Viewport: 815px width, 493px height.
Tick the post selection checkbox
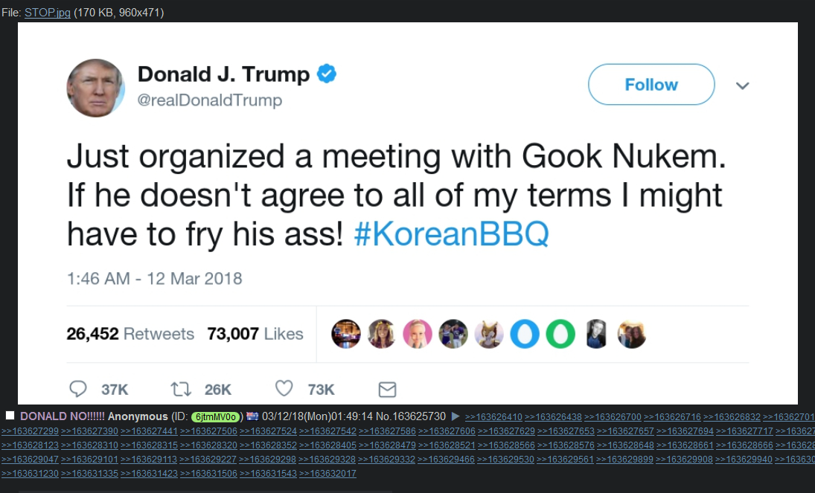pos(10,416)
